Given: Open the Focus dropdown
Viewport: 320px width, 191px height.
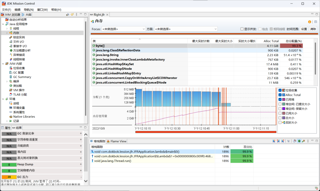Looking at the screenshot, I should point(123,29).
